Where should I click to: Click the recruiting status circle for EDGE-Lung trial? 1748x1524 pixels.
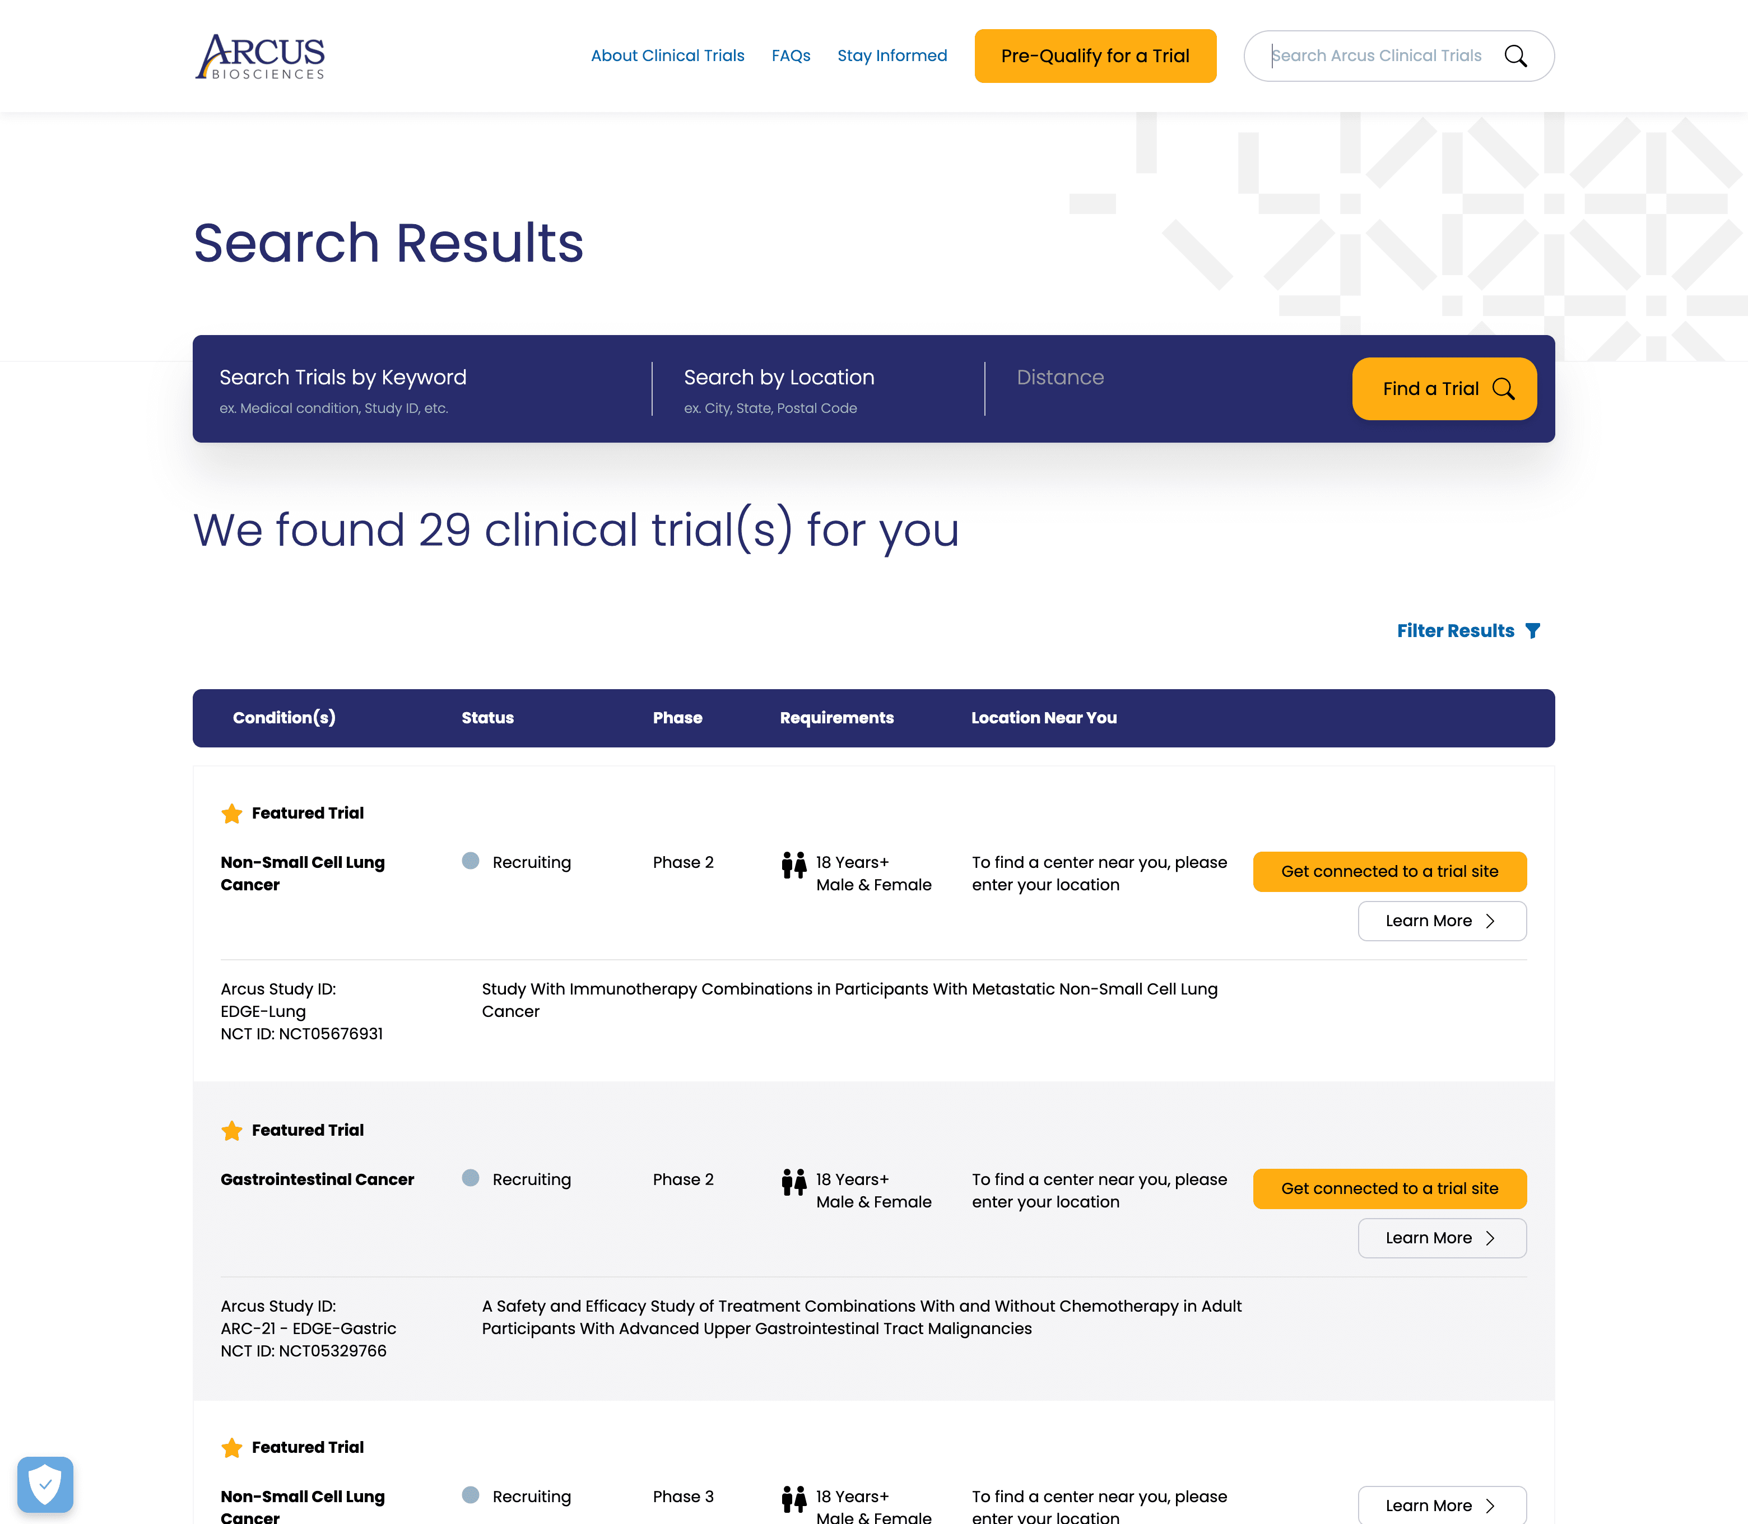pos(469,862)
